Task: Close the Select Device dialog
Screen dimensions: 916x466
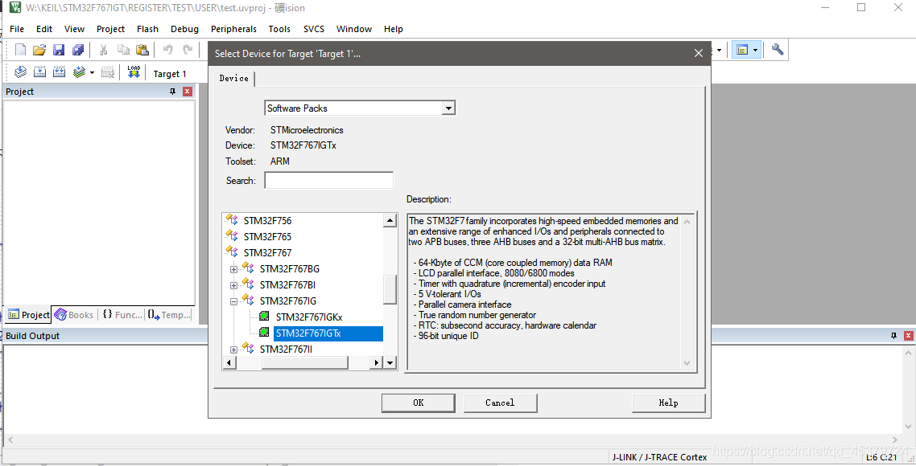Action: [698, 53]
